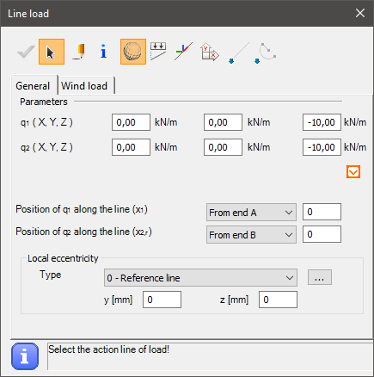Open the From end A dropdown
The image size is (374, 377).
pos(251,213)
